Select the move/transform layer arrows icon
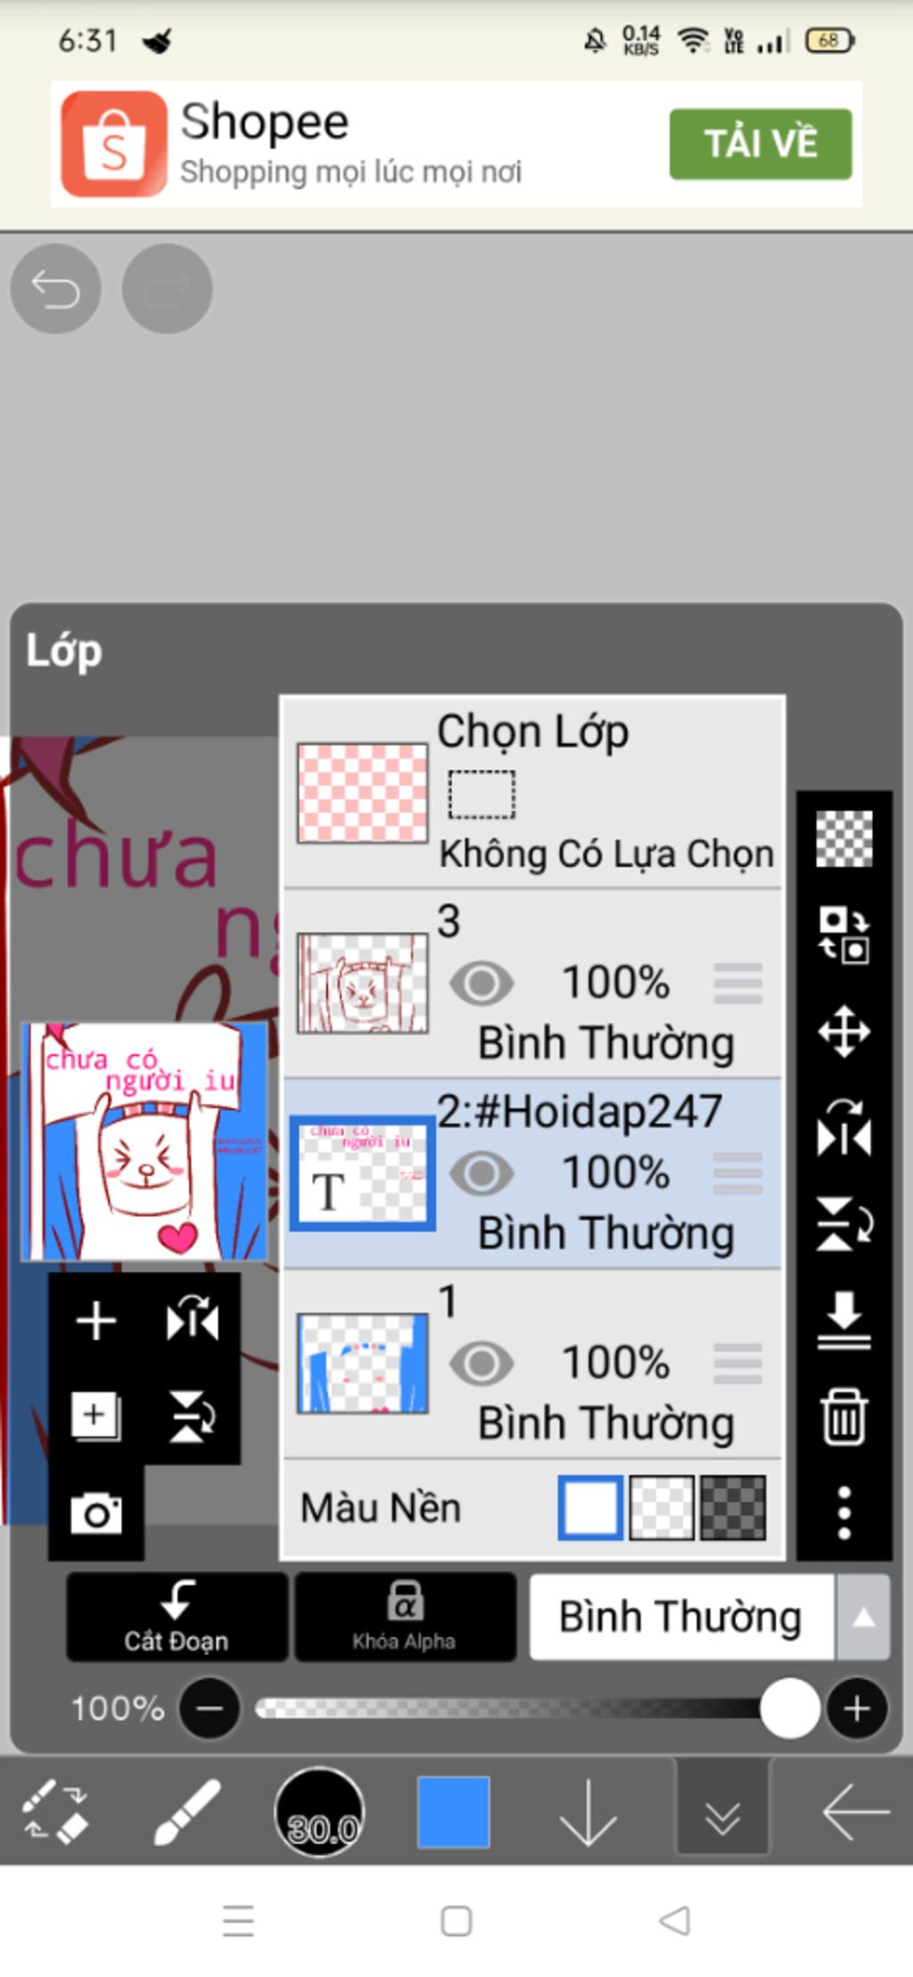The width and height of the screenshot is (913, 1977). coord(843,1032)
